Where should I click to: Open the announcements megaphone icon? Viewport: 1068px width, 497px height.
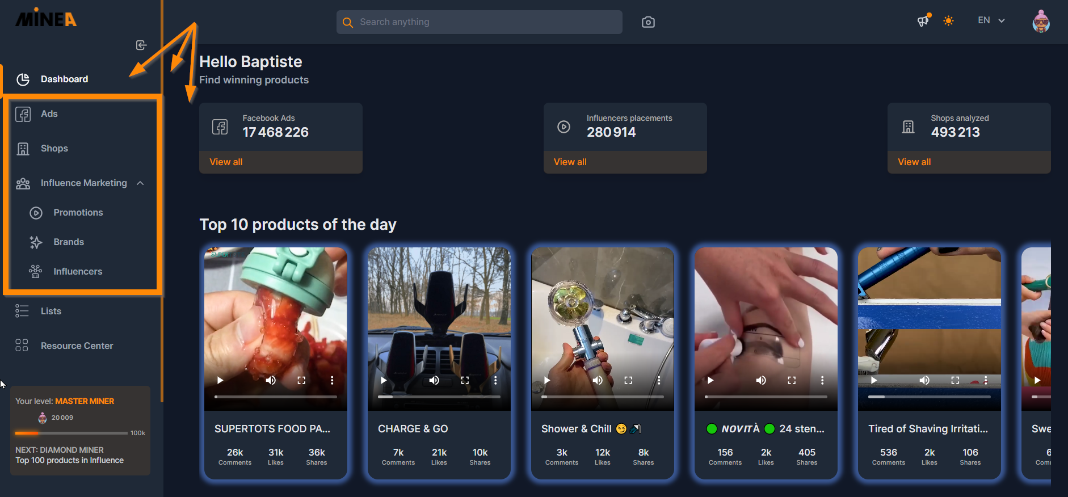click(923, 21)
